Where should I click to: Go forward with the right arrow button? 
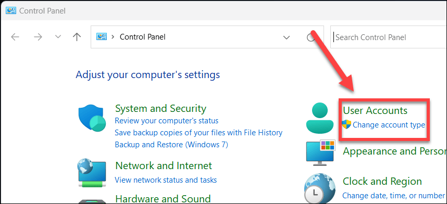pos(38,37)
